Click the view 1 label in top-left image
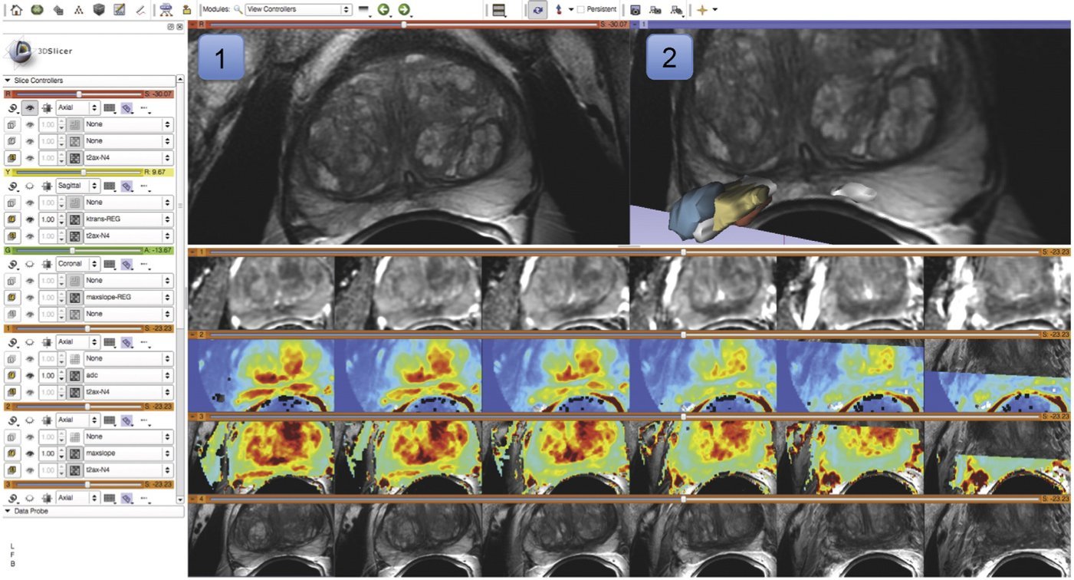 click(x=221, y=58)
